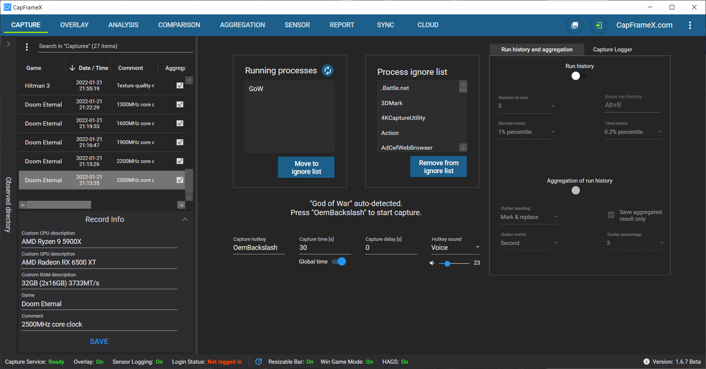
Task: Toggle aggregation checkbox for 1300MHz core row
Action: tap(180, 104)
